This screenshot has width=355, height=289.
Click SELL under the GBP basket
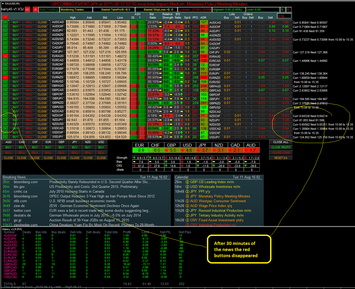(62, 153)
